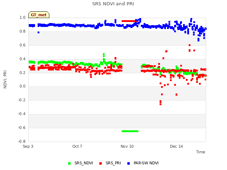This screenshot has width=227, height=170.
Task: Click the Dec 14 x-axis tick label
Action: [x=176, y=146]
